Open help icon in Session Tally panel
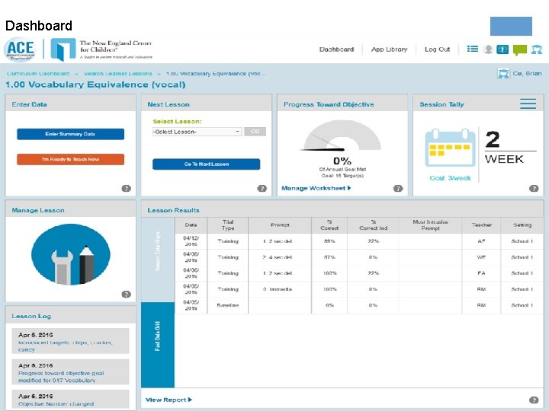Screen dimensions: 549x411 tap(534, 189)
